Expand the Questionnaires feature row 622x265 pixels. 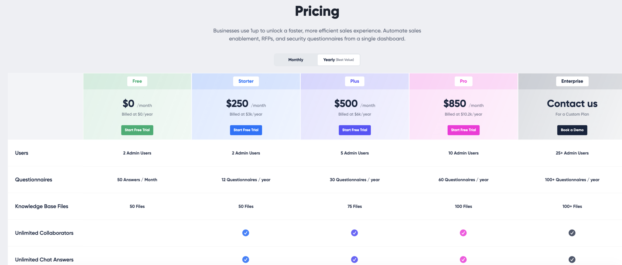(33, 179)
